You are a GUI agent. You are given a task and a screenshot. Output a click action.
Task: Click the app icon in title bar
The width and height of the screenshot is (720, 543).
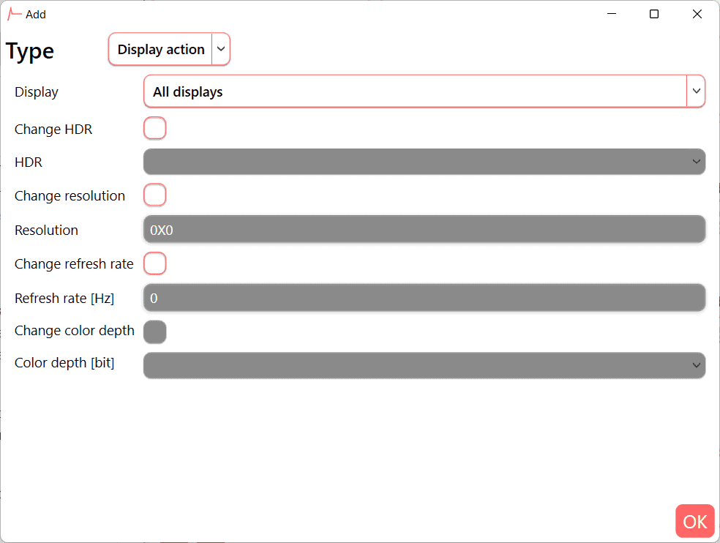pos(14,14)
